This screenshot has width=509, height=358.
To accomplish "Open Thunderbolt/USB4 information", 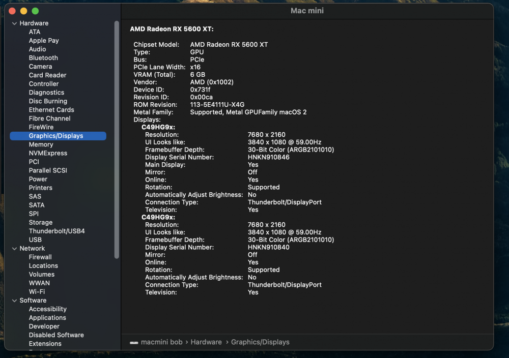I will coord(56,231).
